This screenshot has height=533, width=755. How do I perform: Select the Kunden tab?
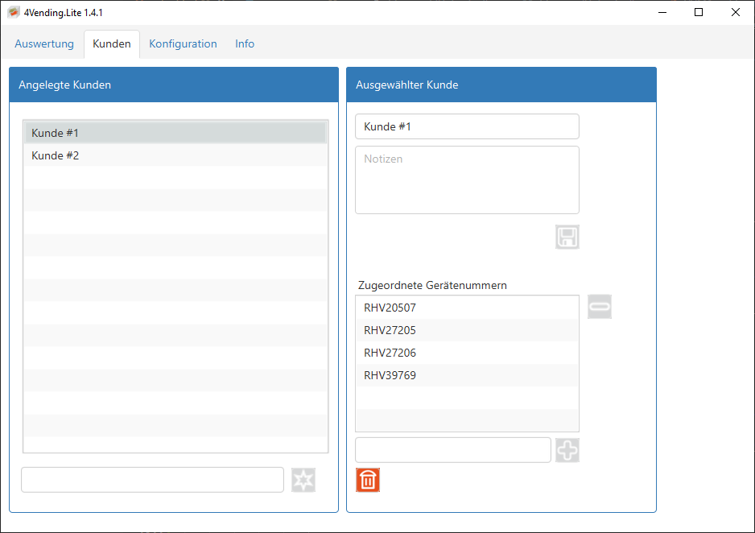[x=112, y=43]
